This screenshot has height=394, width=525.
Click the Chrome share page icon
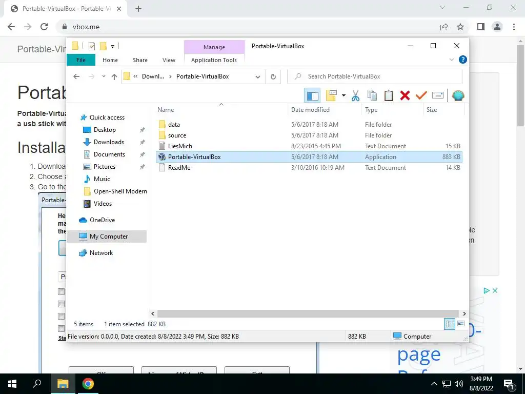point(444,27)
